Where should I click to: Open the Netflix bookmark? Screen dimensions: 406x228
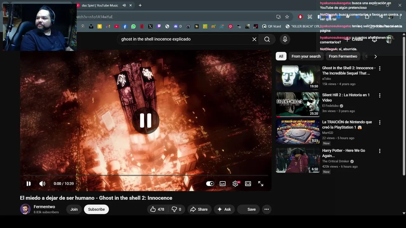tap(142, 27)
